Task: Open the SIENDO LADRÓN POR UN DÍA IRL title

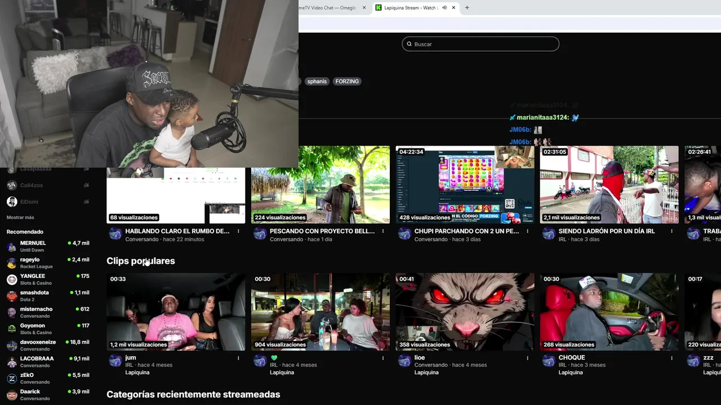Action: (607, 231)
